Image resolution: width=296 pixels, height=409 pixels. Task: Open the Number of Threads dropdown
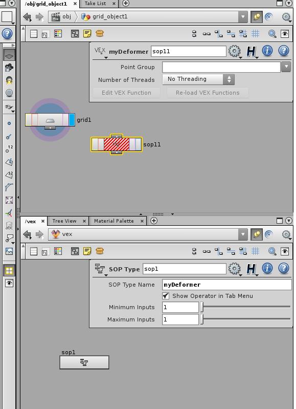198,79
